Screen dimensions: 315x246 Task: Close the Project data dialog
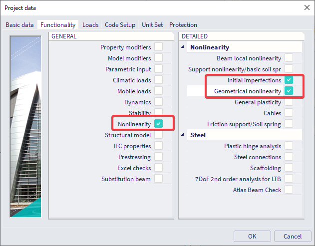click(306, 7)
